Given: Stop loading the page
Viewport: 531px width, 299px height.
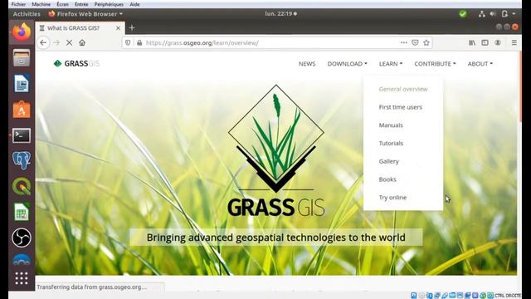Looking at the screenshot, I should [x=69, y=42].
